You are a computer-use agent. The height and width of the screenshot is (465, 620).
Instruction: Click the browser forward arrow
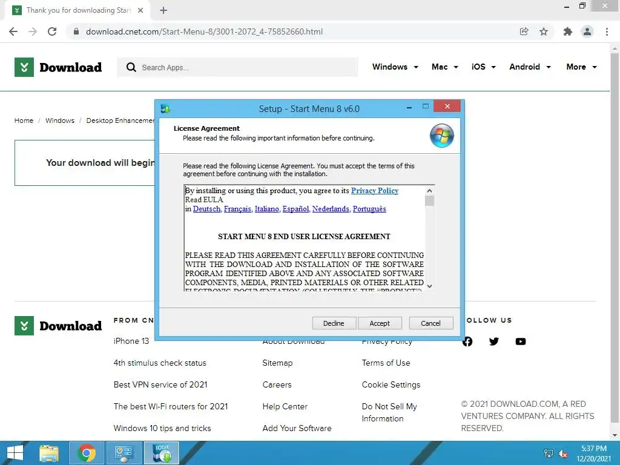point(33,31)
